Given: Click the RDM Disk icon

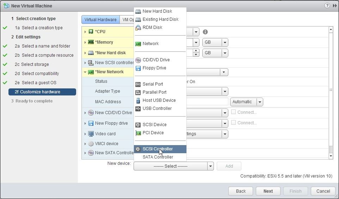Looking at the screenshot, I should pos(138,27).
